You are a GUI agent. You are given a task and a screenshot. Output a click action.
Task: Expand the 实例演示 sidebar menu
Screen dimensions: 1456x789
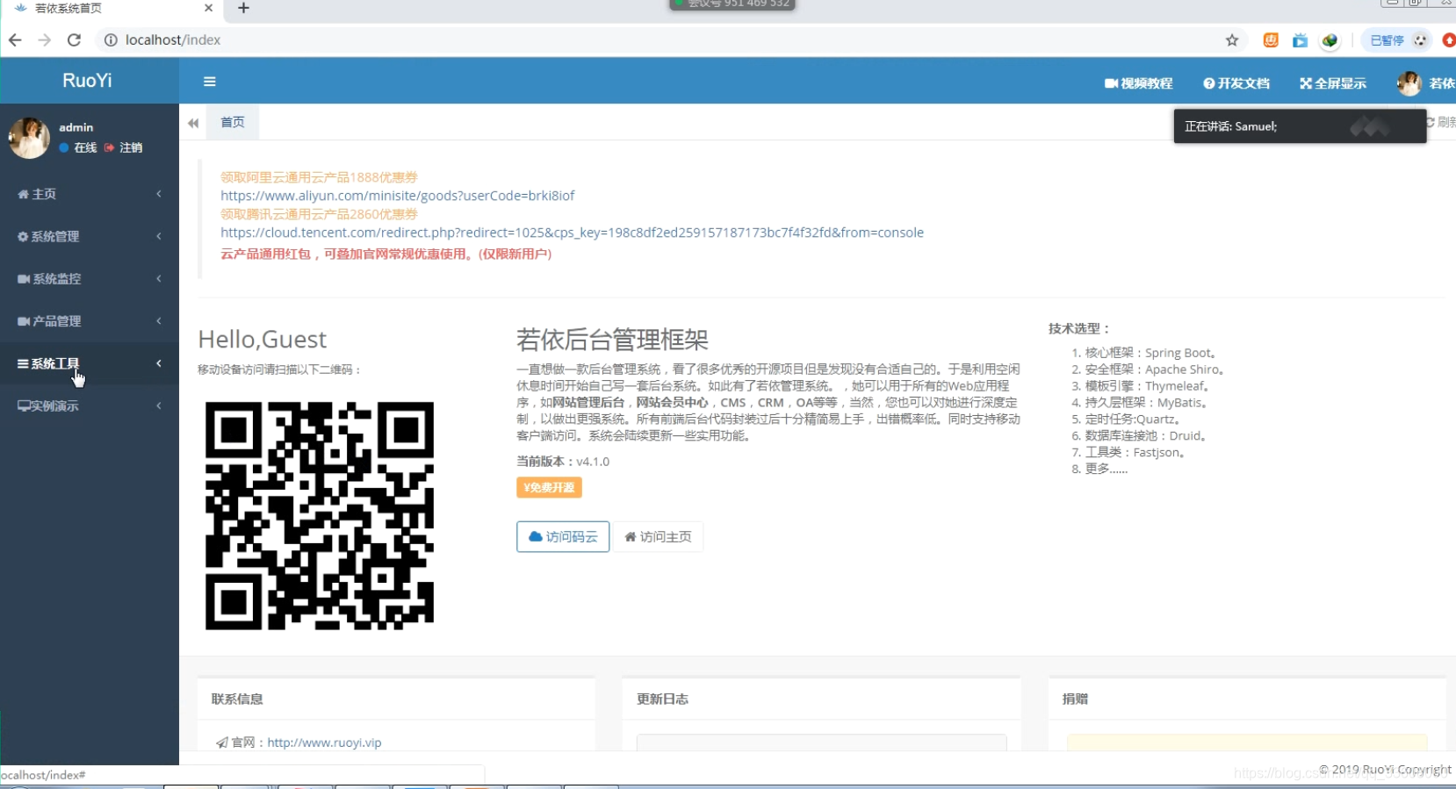click(90, 405)
